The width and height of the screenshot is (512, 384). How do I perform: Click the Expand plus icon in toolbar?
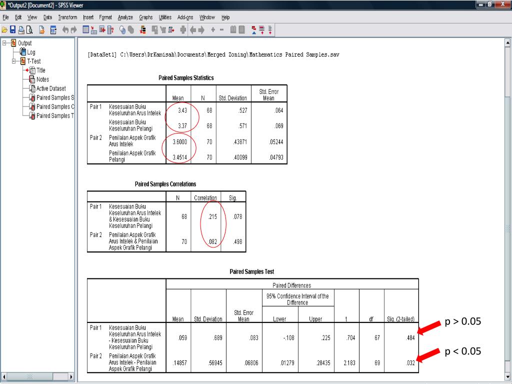213,30
